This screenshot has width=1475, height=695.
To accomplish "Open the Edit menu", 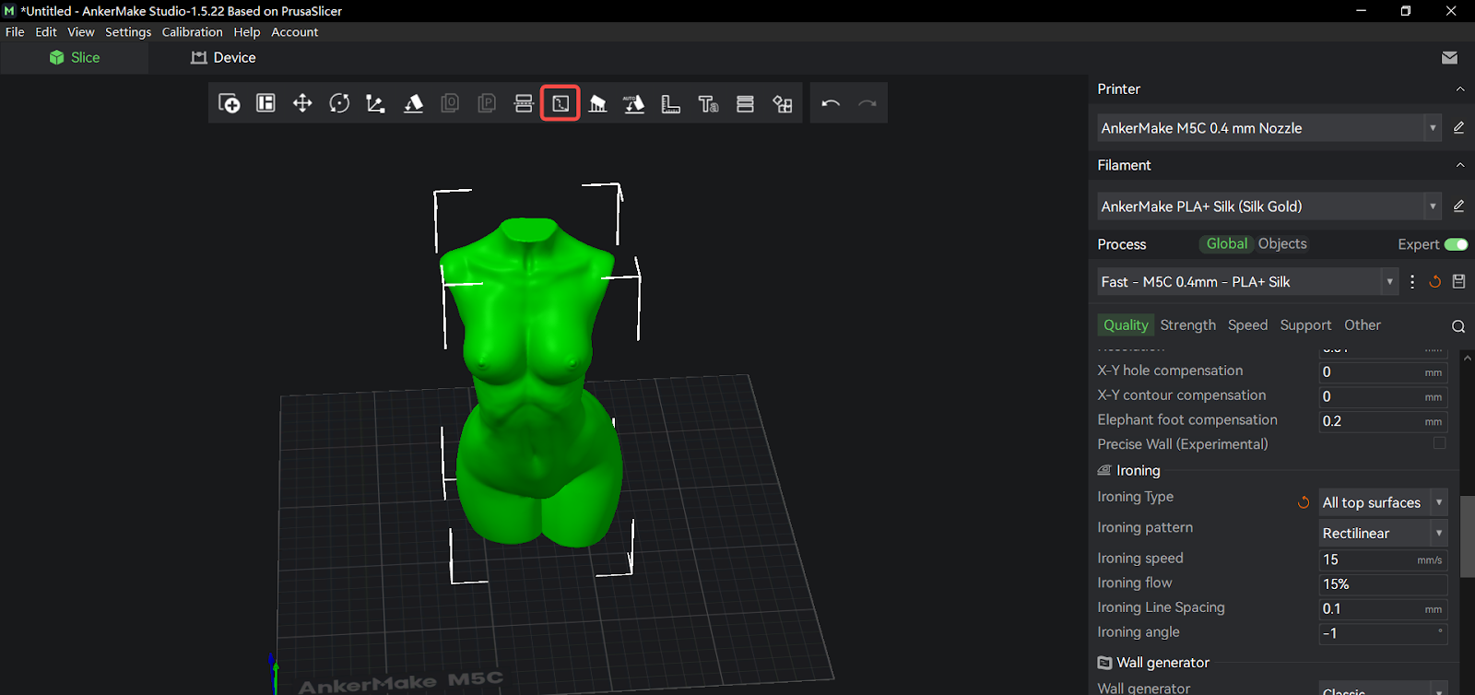I will (46, 31).
